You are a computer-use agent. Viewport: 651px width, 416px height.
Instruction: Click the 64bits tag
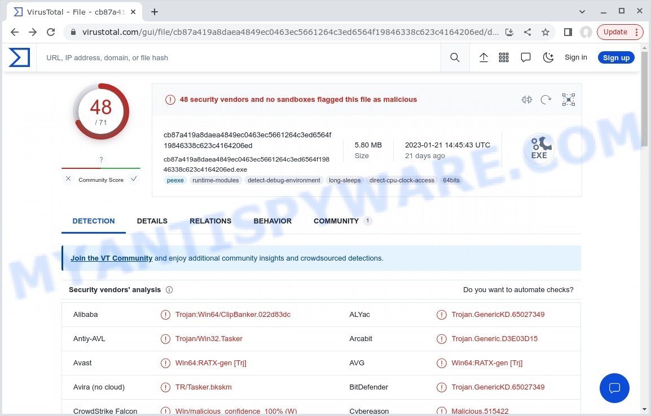click(451, 180)
